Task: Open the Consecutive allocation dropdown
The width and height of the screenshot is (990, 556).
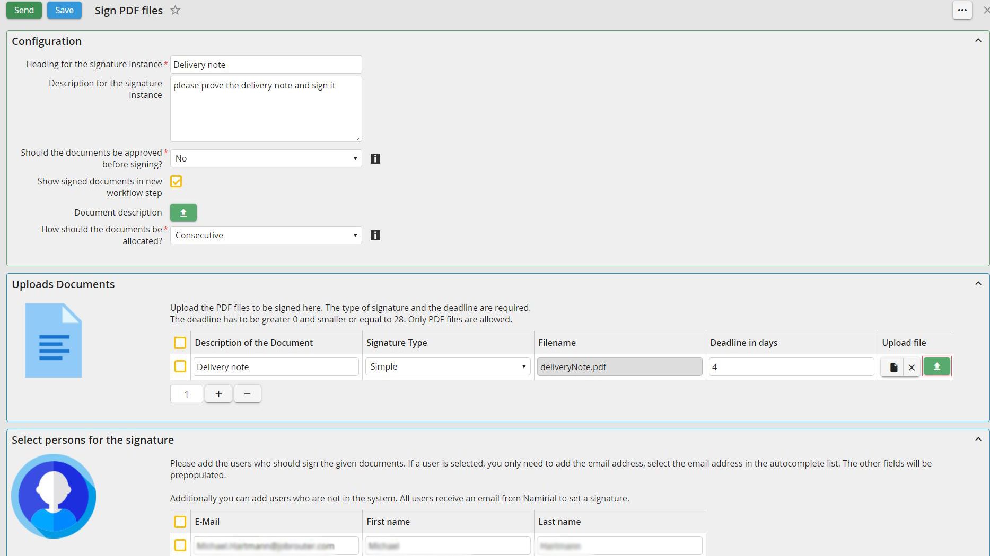Action: click(x=266, y=235)
